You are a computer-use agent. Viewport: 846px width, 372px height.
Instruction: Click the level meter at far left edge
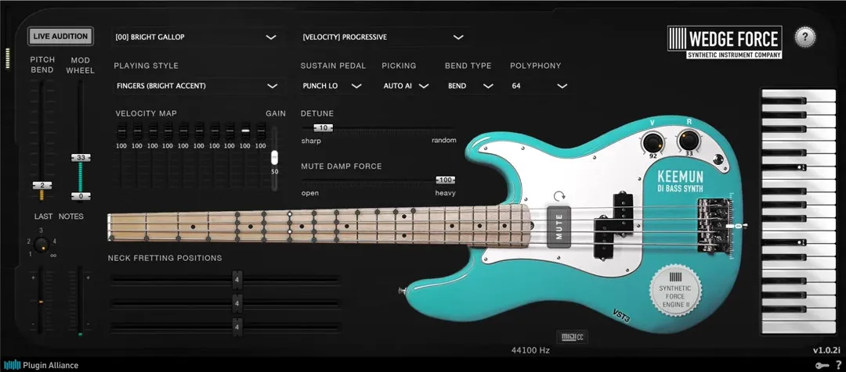(x=8, y=59)
